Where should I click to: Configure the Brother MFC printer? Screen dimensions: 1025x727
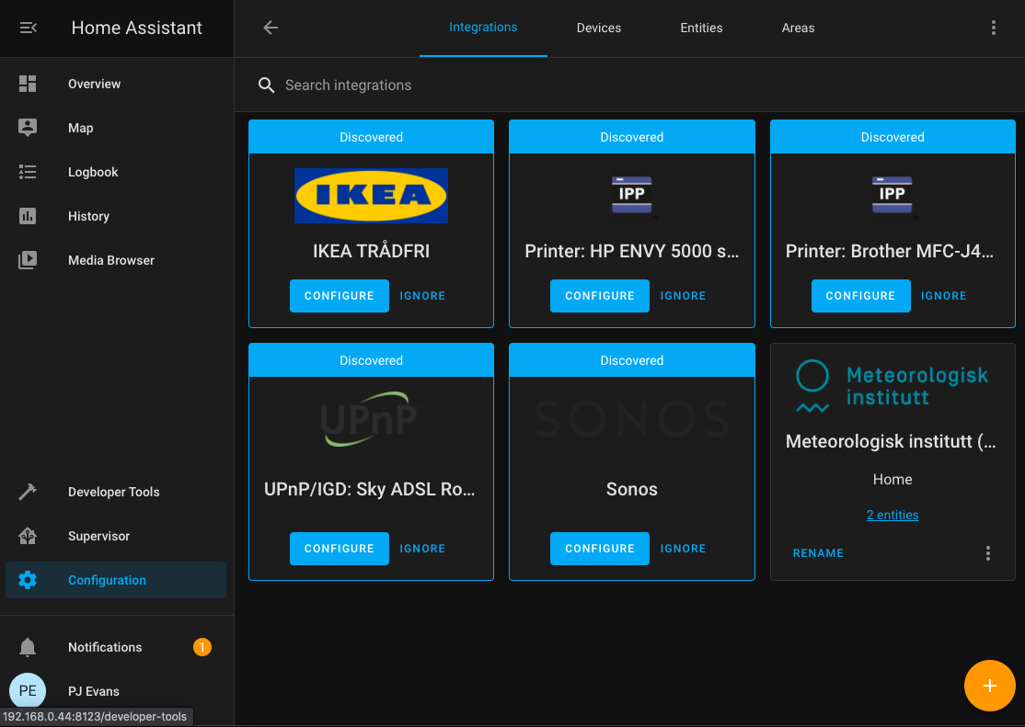pos(860,296)
